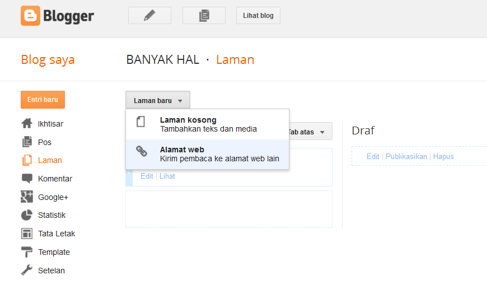Open the Blog saya link

tap(48, 60)
